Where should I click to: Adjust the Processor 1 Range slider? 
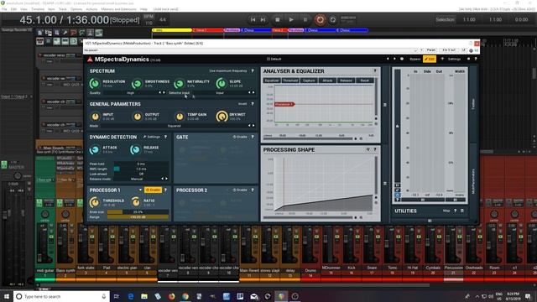[x=138, y=217]
